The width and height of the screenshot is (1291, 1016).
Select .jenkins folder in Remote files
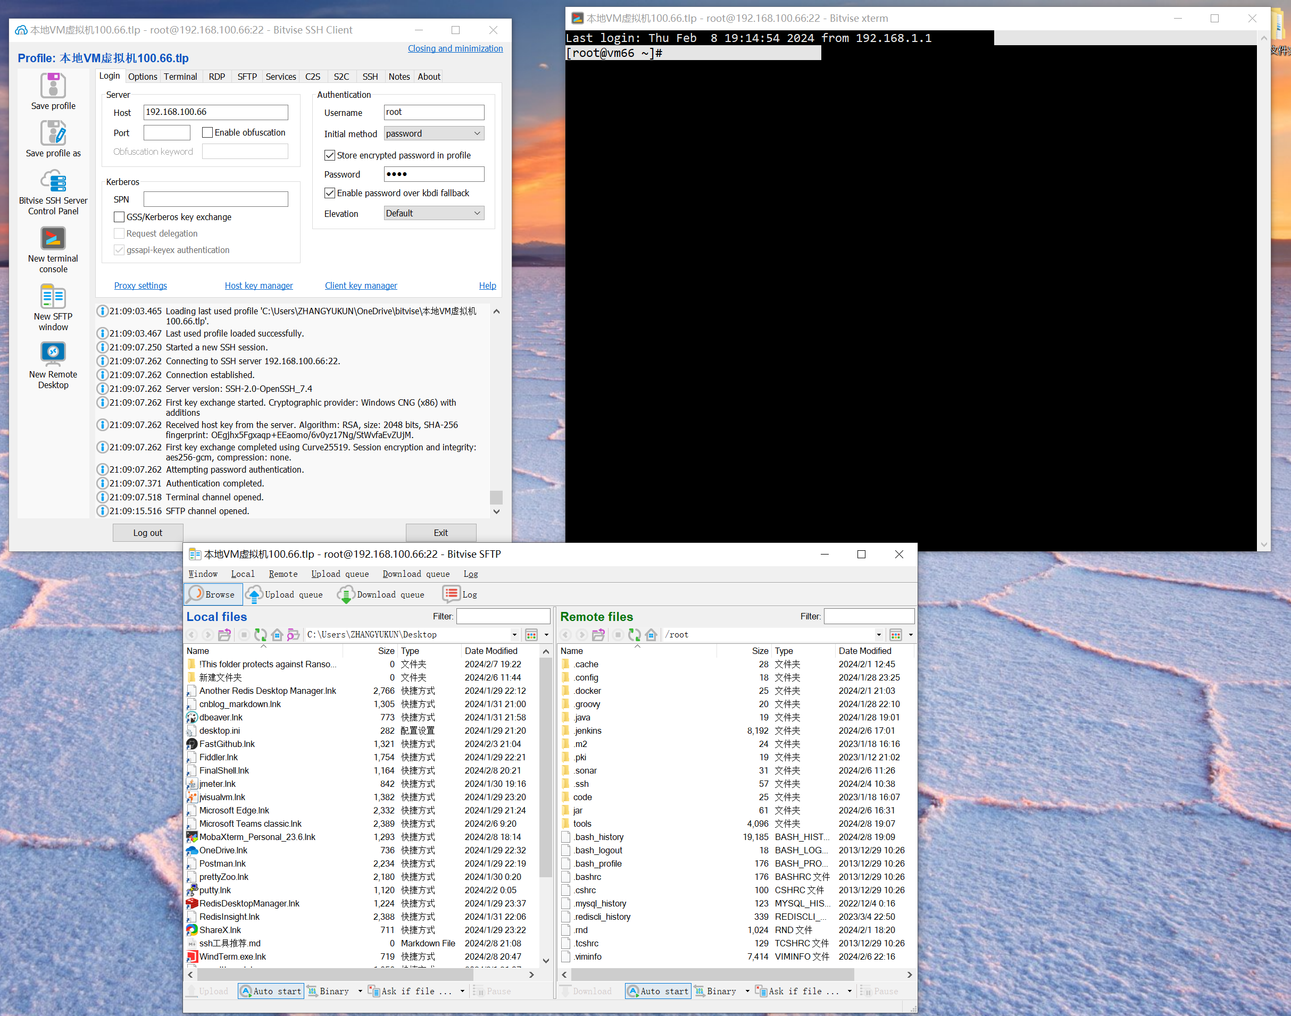click(x=587, y=730)
